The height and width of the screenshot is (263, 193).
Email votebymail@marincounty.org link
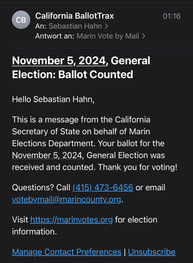click(66, 199)
